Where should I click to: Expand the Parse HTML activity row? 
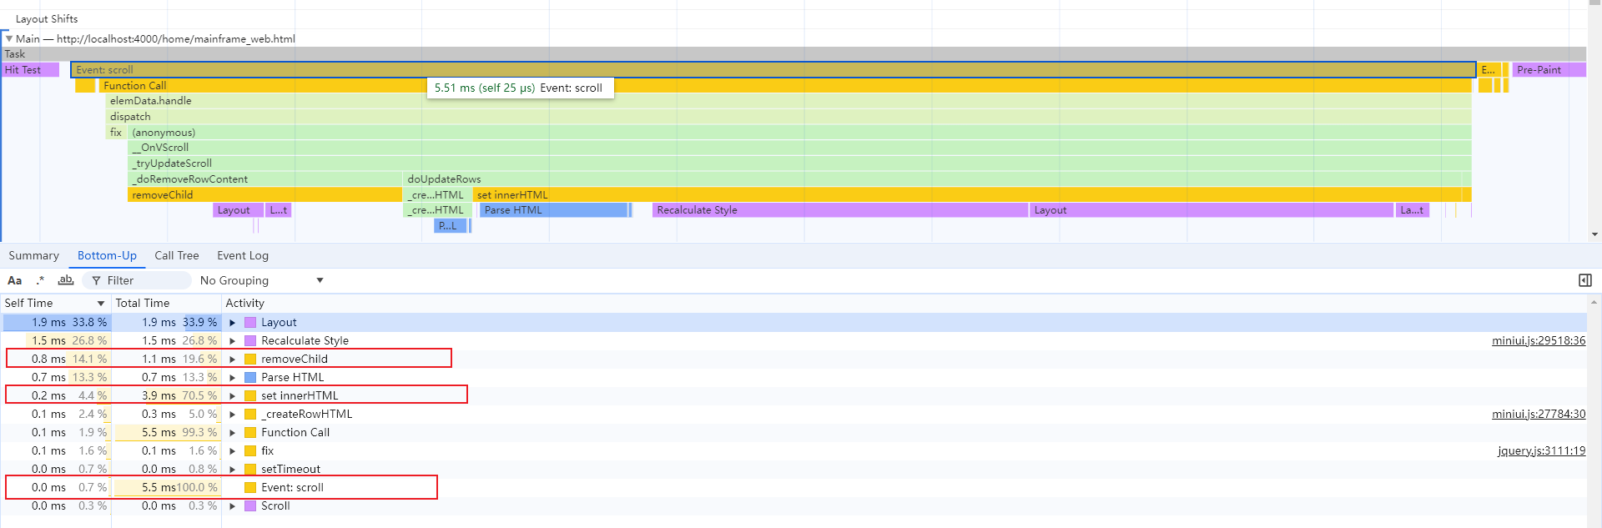tap(233, 378)
